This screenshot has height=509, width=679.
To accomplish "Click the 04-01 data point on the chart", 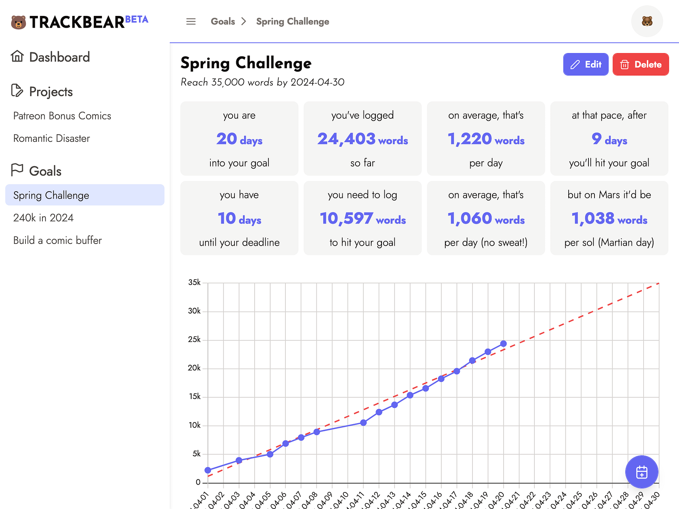I will coord(208,470).
